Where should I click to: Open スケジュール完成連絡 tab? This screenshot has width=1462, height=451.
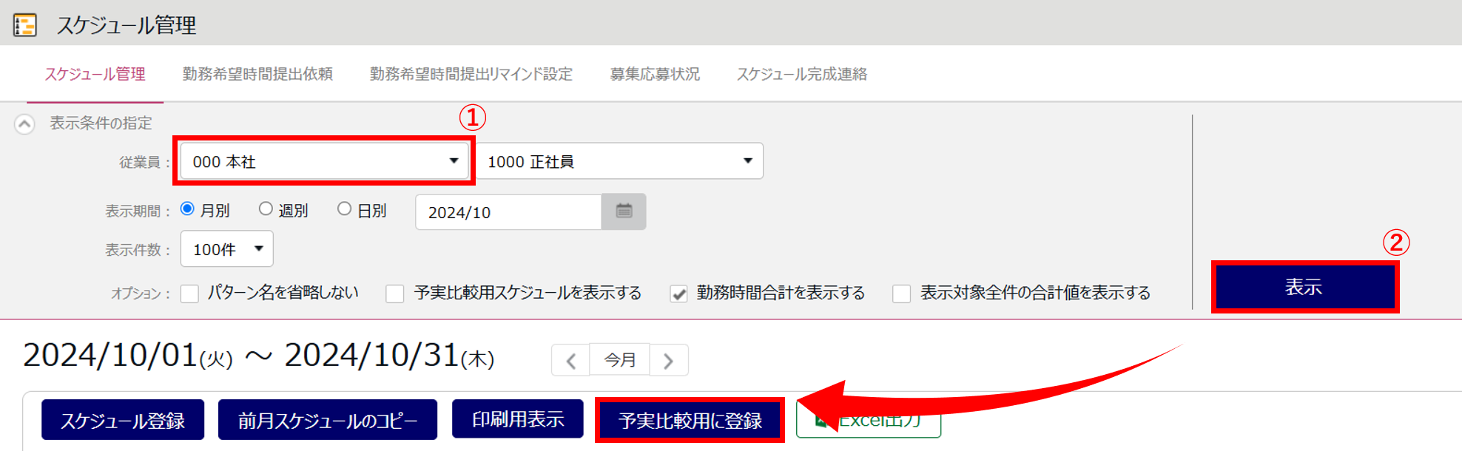[x=802, y=74]
